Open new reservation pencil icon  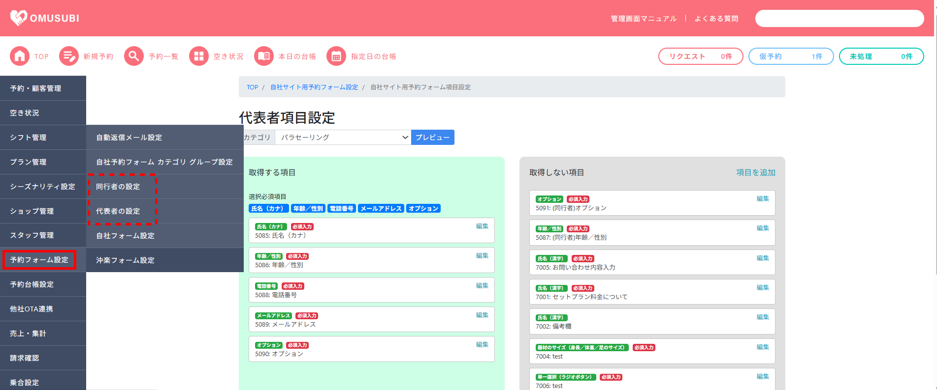69,56
